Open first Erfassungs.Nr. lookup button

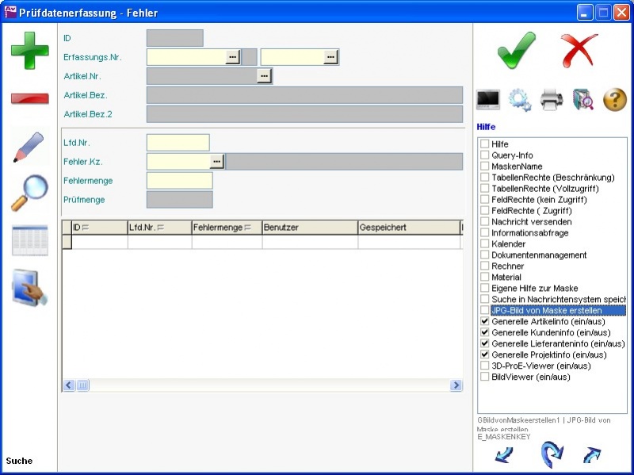pyautogui.click(x=232, y=57)
